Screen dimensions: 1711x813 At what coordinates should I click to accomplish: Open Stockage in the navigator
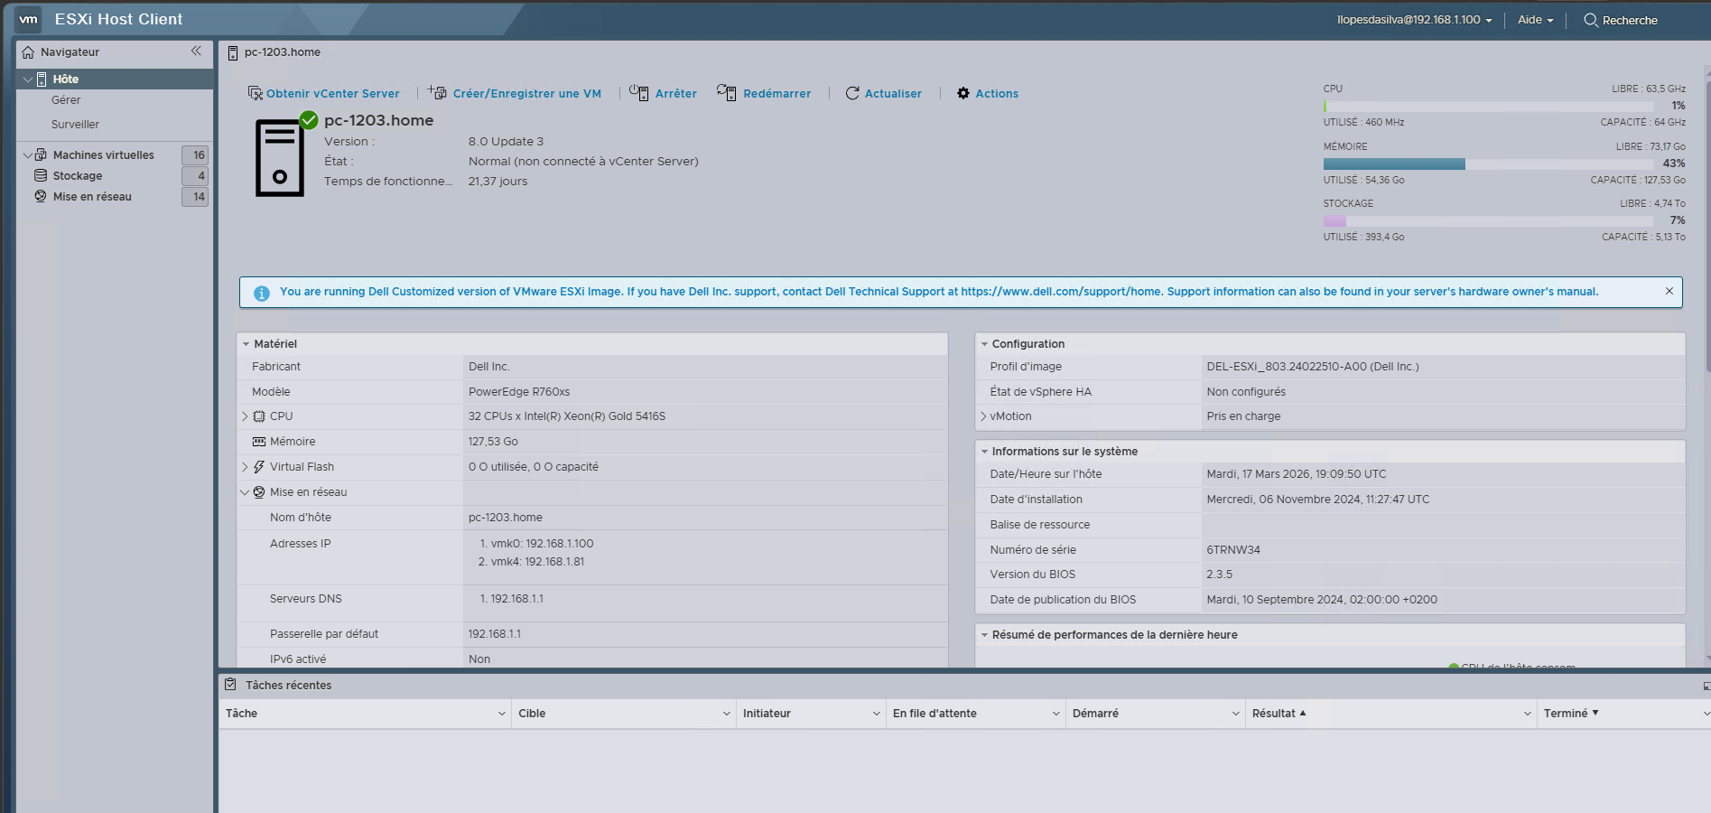(x=78, y=176)
